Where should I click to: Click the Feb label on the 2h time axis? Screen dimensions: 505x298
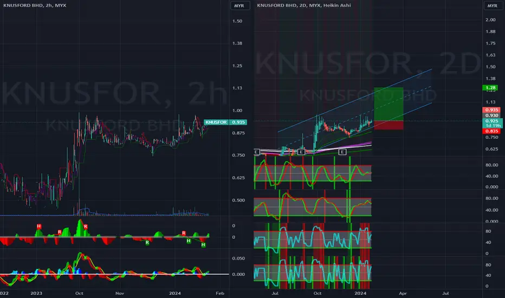(219, 293)
